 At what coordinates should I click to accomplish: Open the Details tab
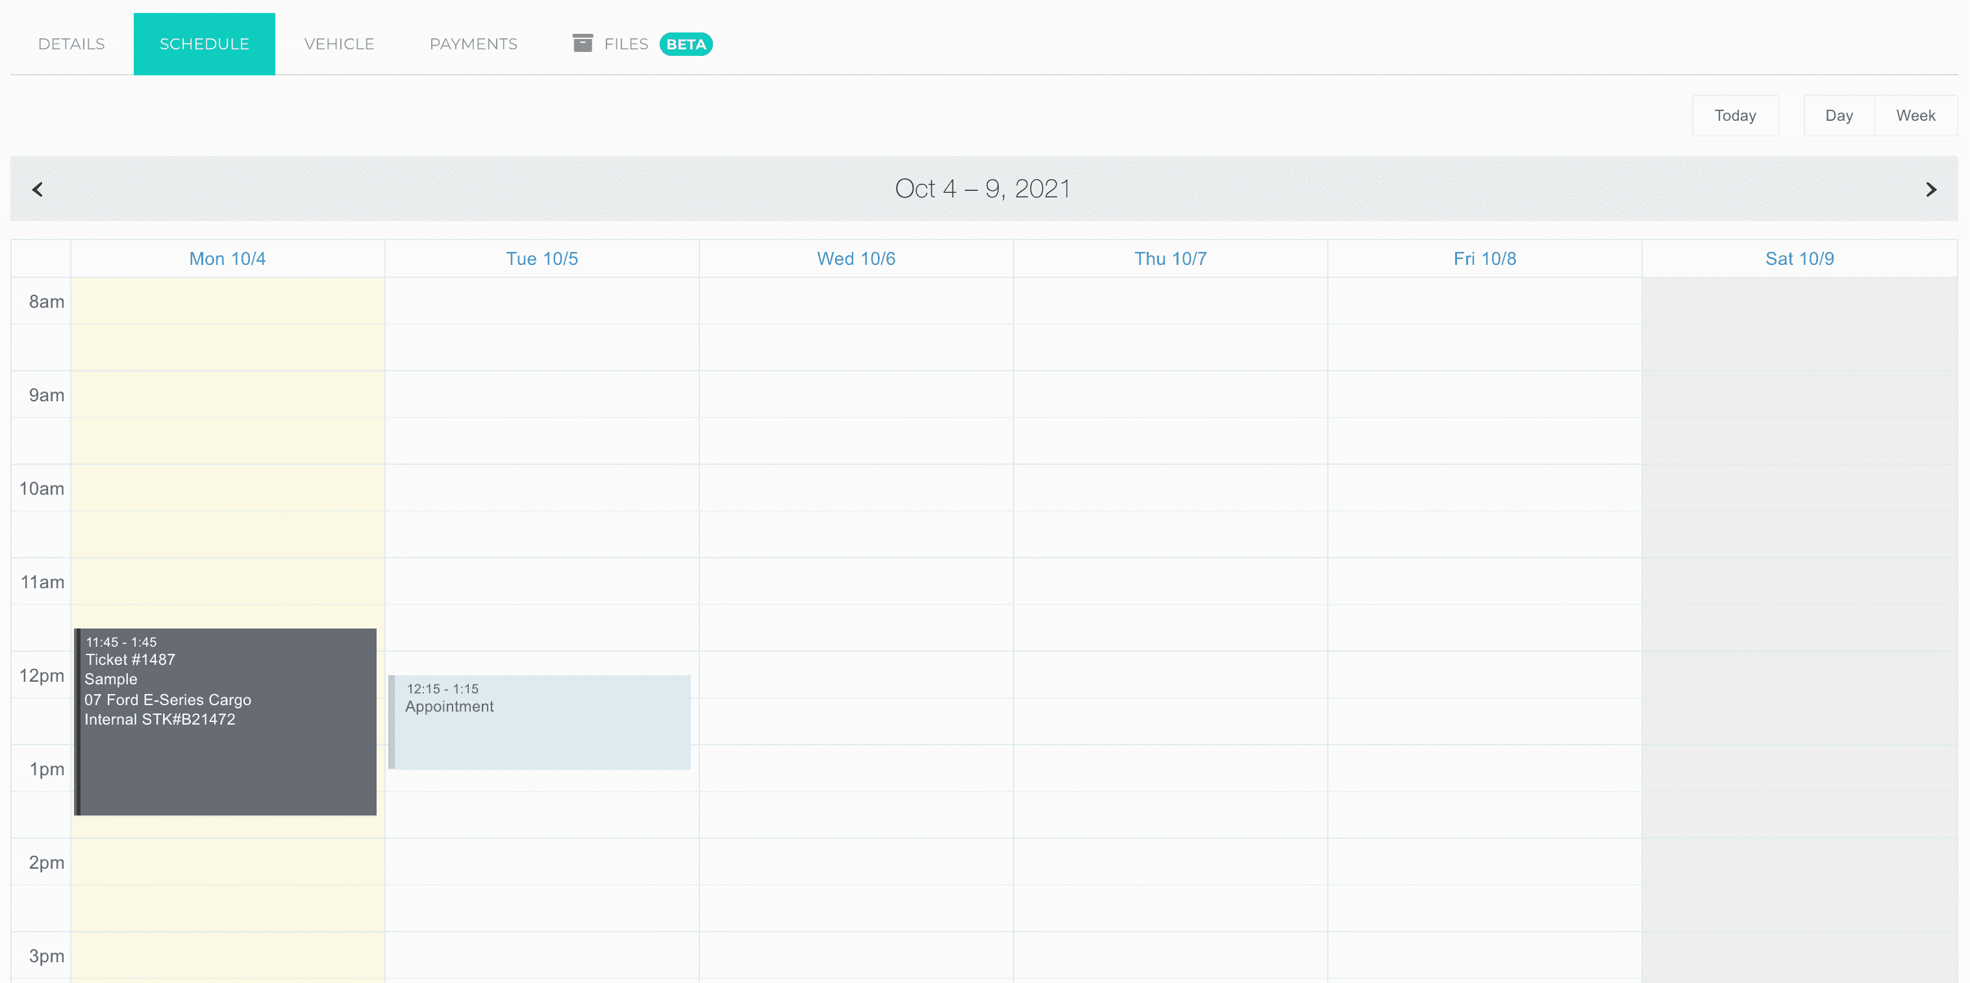tap(71, 44)
